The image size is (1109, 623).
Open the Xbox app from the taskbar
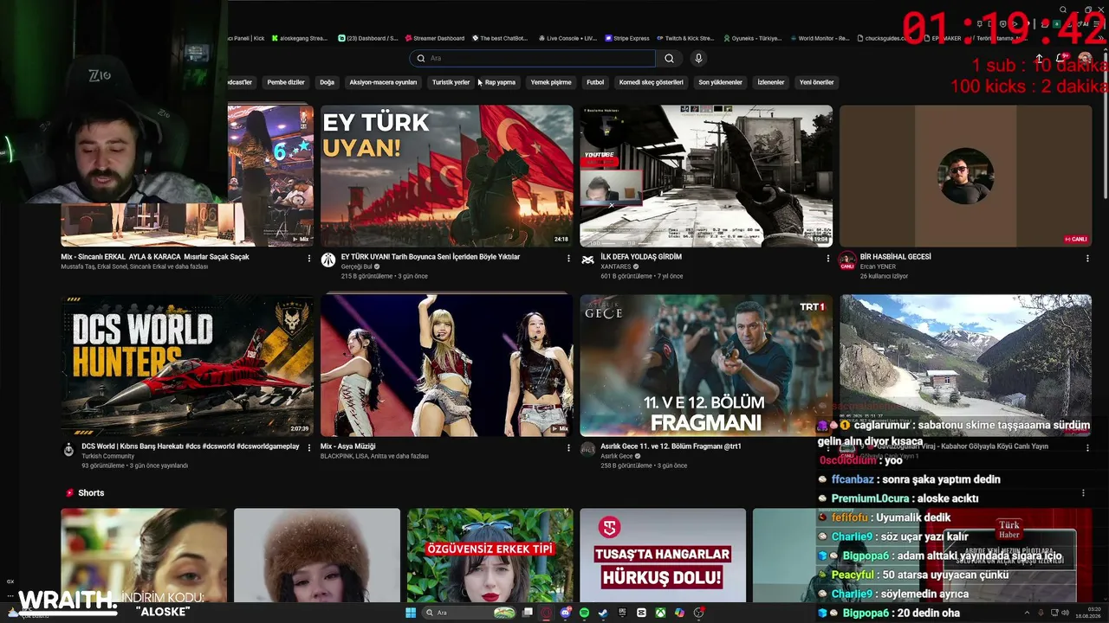click(x=660, y=613)
